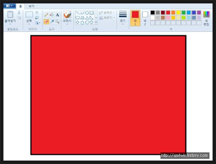The height and width of the screenshot is (164, 216).
Task: Pick the lime palette swatch
Action: pyautogui.click(x=183, y=17)
